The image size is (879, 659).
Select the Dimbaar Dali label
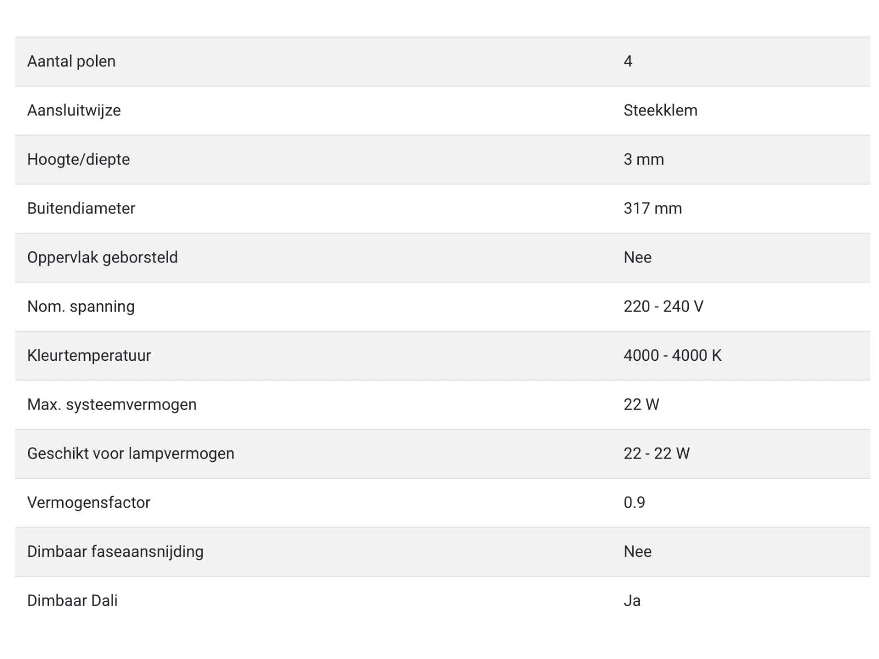pyautogui.click(x=73, y=601)
